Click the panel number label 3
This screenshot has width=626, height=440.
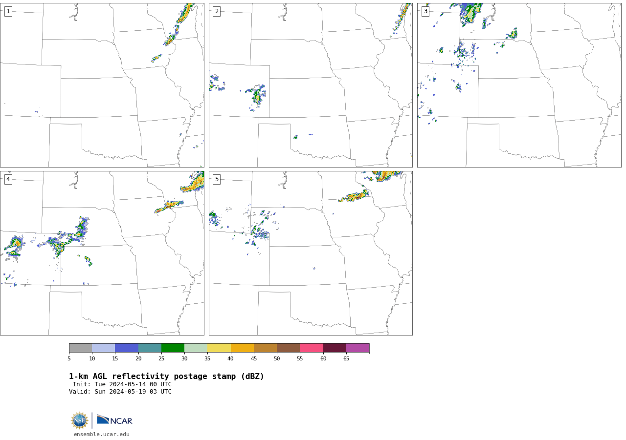(425, 11)
